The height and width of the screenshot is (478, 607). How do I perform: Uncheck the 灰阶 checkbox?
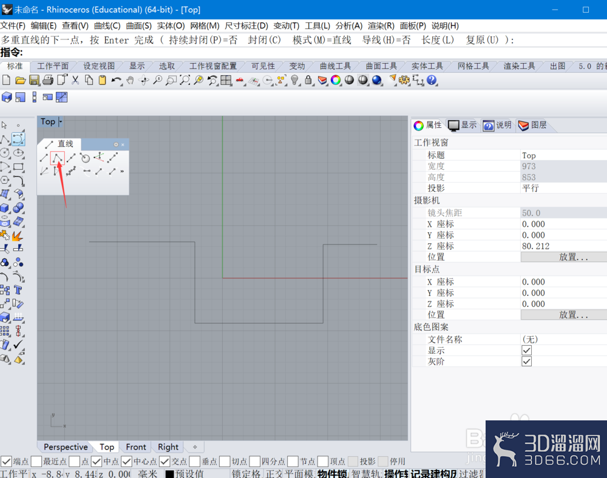(x=526, y=362)
